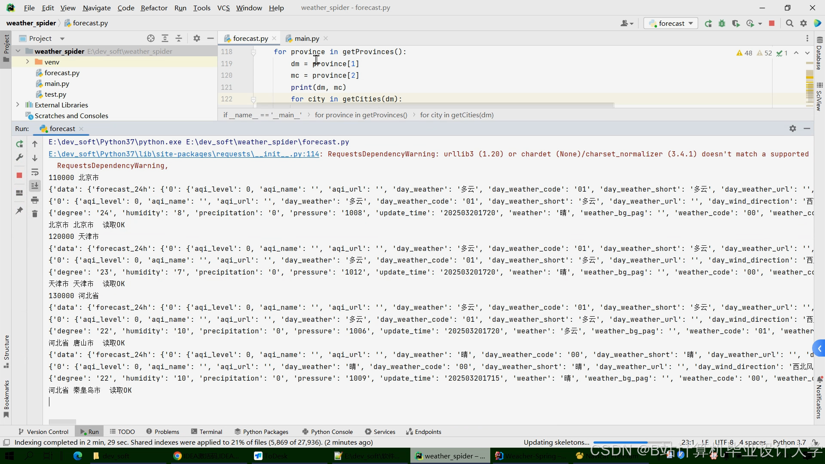Stop the running process in the Run panel
Image resolution: width=825 pixels, height=464 pixels.
point(19,175)
